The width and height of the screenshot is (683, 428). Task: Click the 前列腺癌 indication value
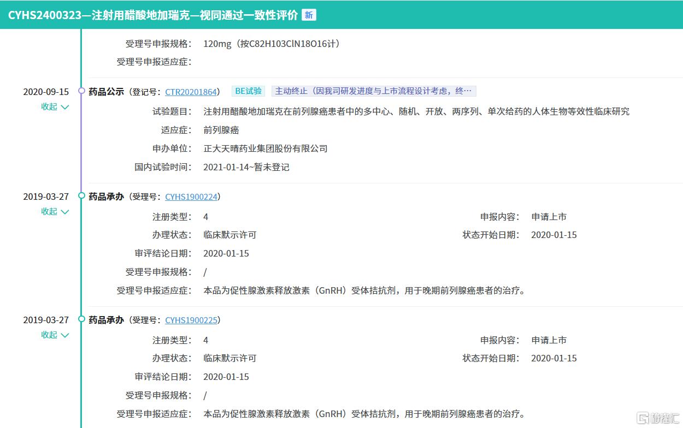221,130
